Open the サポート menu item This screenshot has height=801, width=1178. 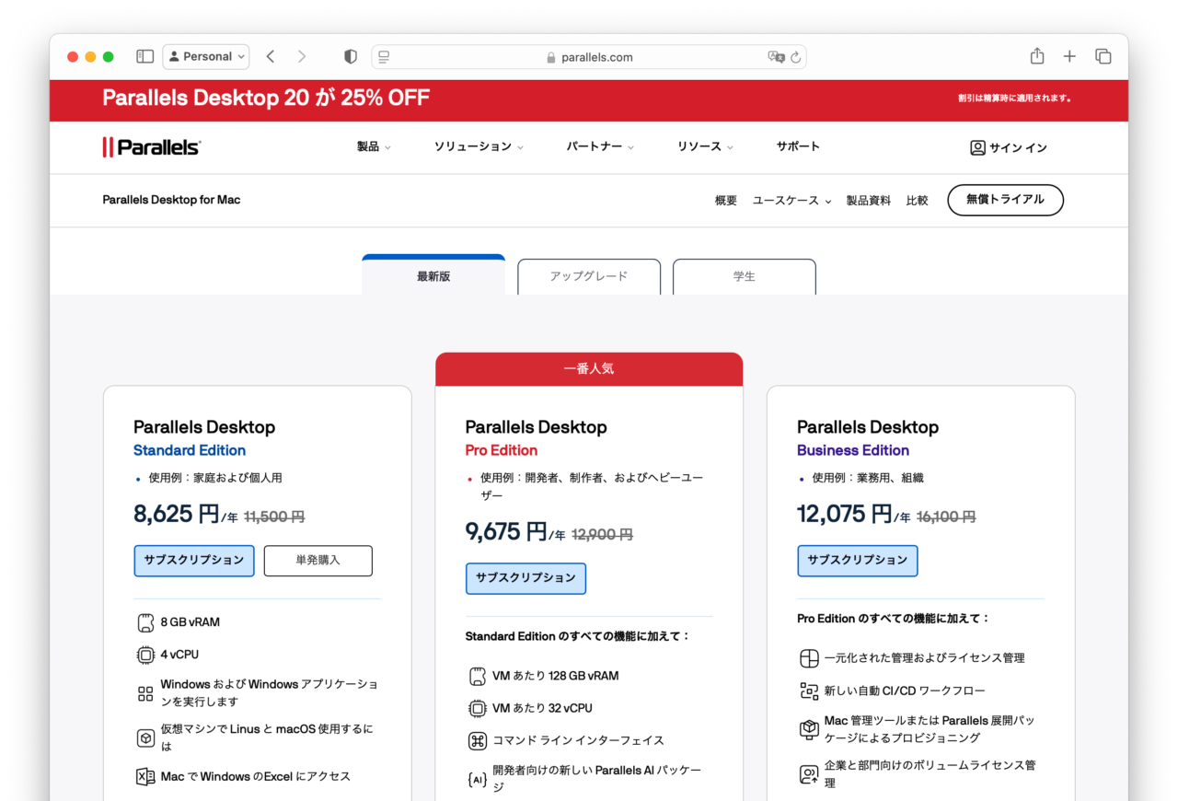[x=798, y=146]
